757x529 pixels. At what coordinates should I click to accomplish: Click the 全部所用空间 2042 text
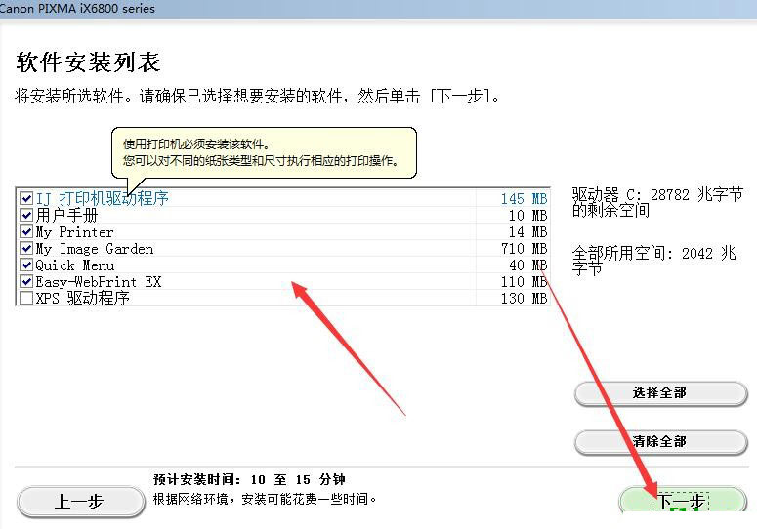pyautogui.click(x=654, y=261)
